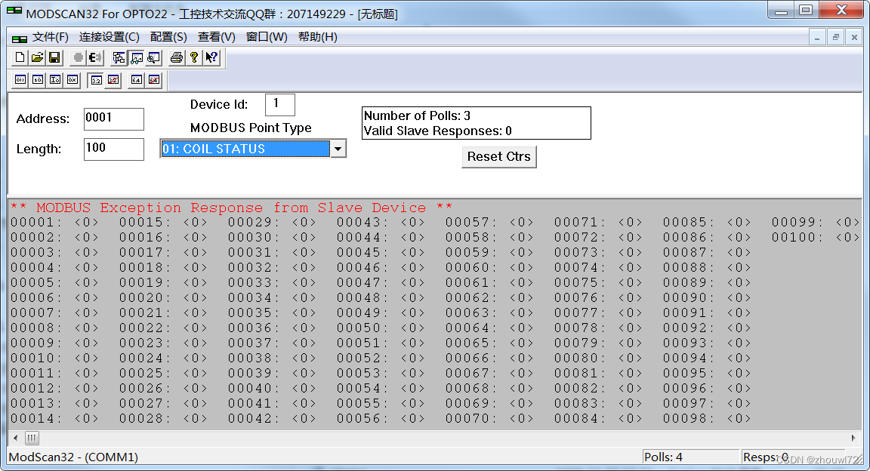870x471 pixels.
Task: Click coil entry 00042: <0>
Action: (x=272, y=419)
